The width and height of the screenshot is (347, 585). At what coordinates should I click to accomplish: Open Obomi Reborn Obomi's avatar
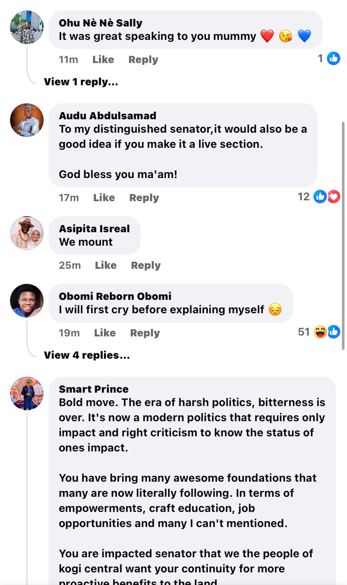(x=27, y=301)
